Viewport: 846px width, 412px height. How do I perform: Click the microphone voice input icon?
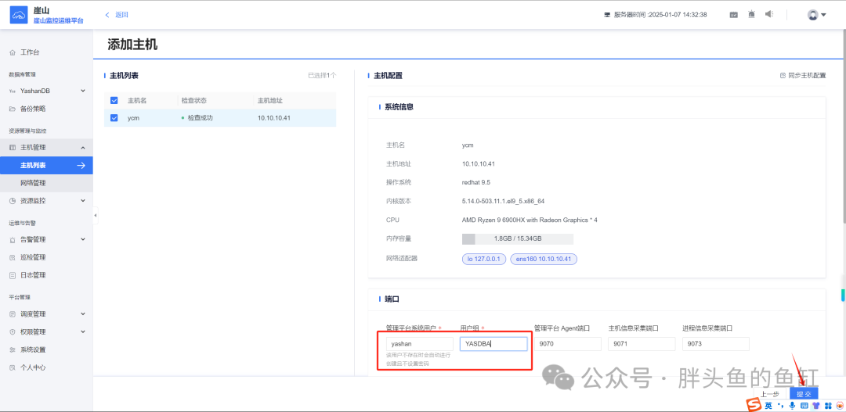click(792, 405)
